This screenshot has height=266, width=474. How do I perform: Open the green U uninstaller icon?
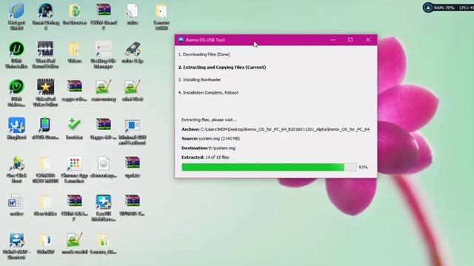tap(16, 49)
